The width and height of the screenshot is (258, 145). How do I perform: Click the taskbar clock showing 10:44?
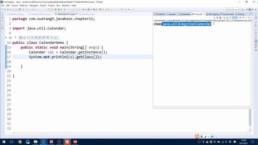[x=243, y=142]
